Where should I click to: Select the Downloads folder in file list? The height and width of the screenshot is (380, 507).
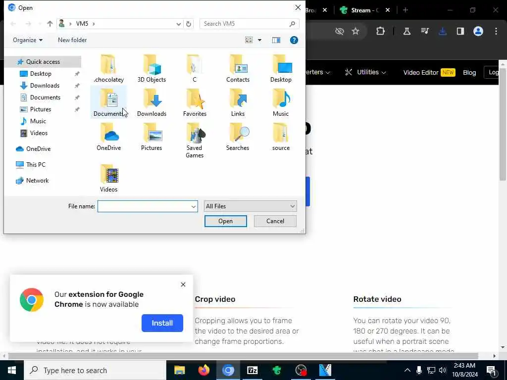click(152, 103)
